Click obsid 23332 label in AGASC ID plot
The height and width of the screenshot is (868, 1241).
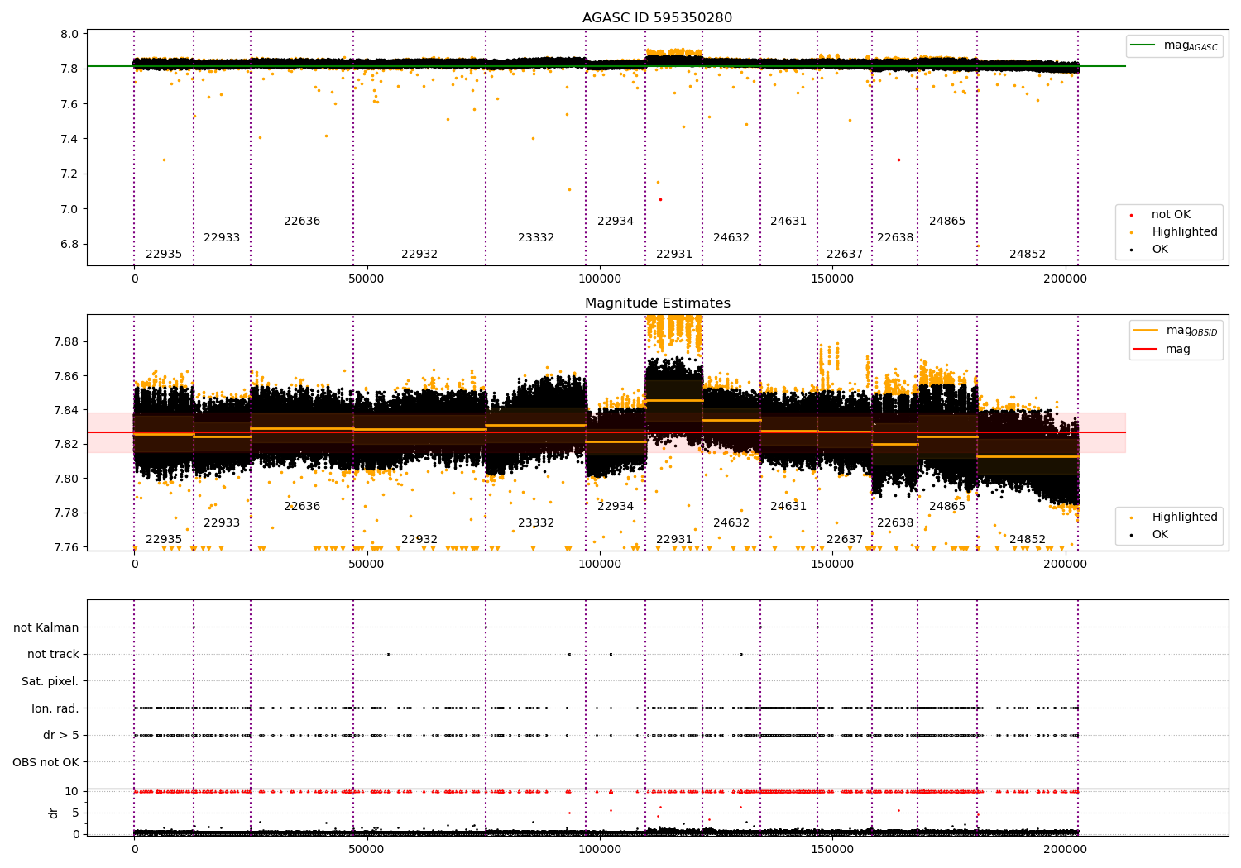tap(536, 237)
